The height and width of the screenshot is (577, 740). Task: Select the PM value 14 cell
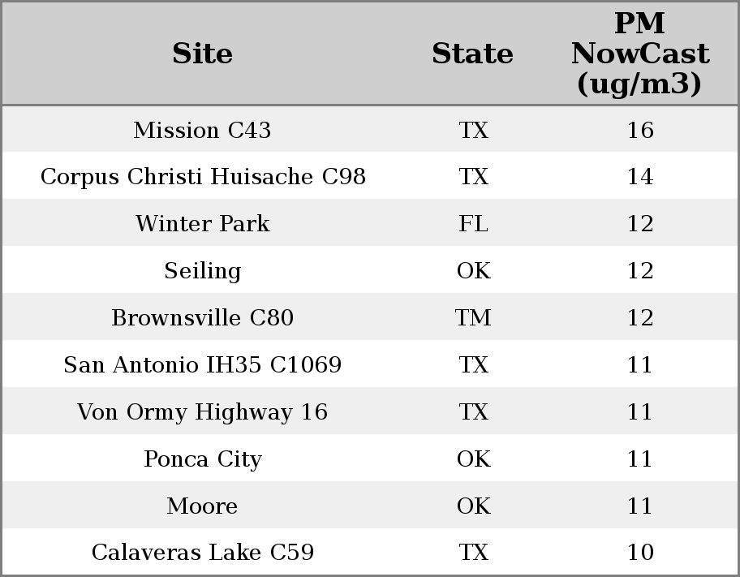click(x=639, y=177)
